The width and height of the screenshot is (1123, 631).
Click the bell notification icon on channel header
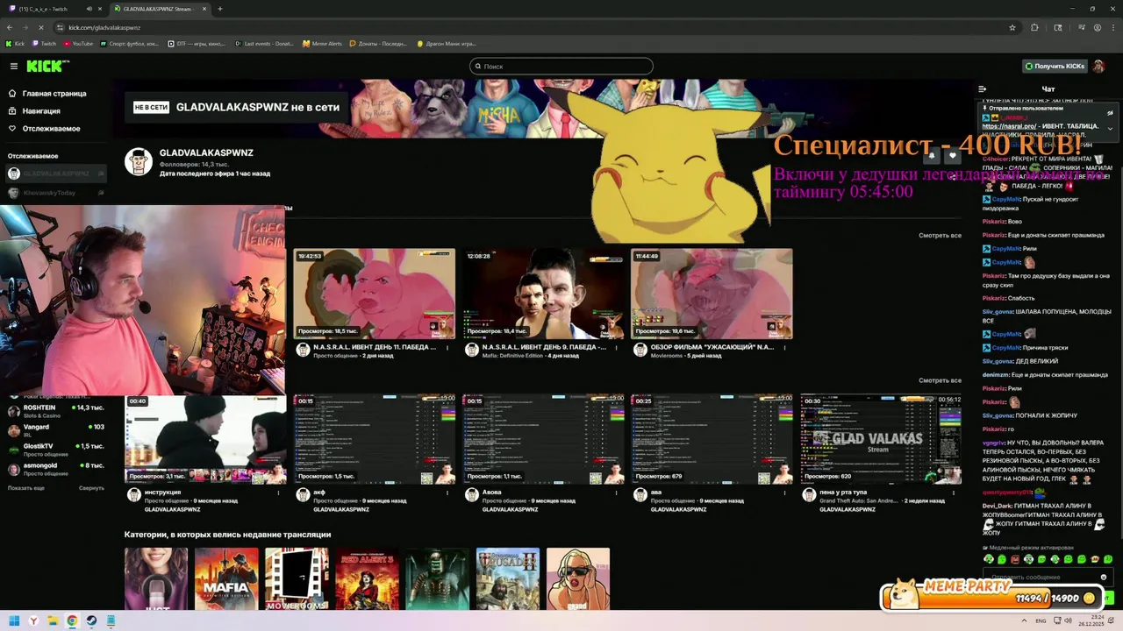point(932,156)
